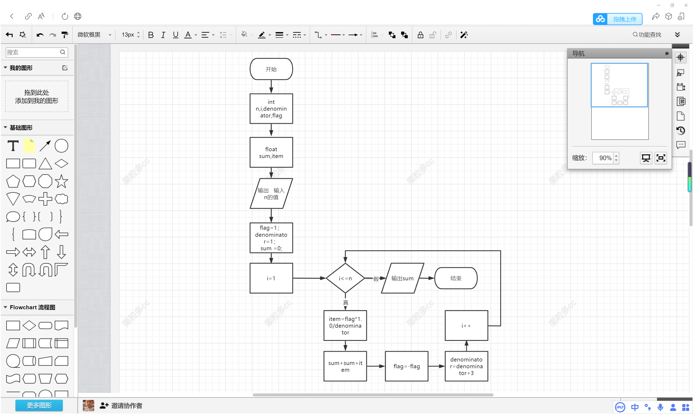Click the fit-to-screen icon in navigator
The image size is (693, 414).
click(660, 158)
